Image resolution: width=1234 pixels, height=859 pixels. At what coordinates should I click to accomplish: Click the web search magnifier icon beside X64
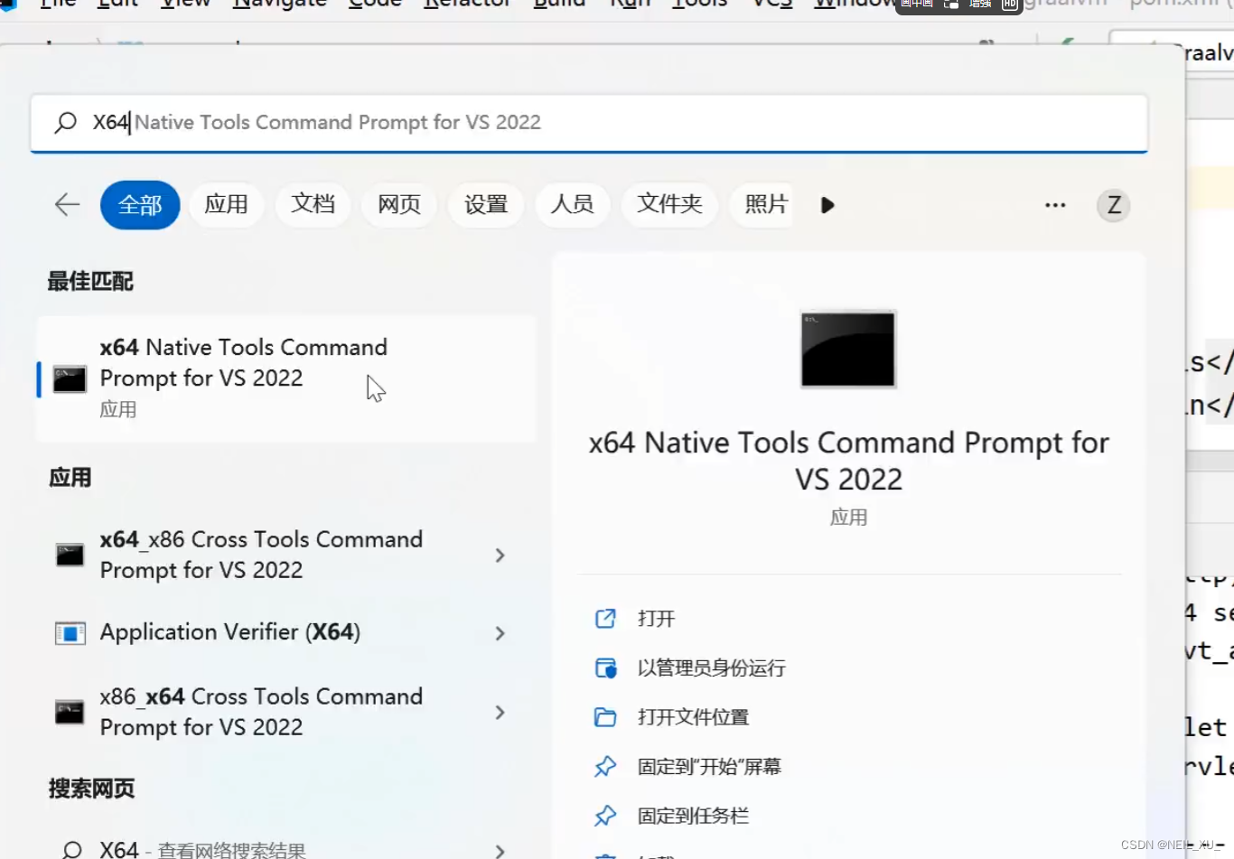(x=71, y=849)
